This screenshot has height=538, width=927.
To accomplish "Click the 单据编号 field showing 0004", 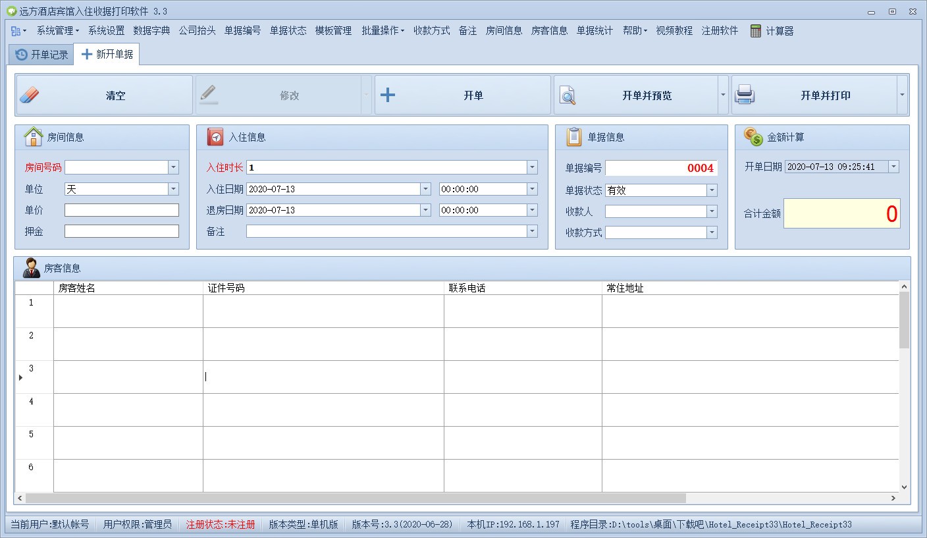I will [x=661, y=168].
